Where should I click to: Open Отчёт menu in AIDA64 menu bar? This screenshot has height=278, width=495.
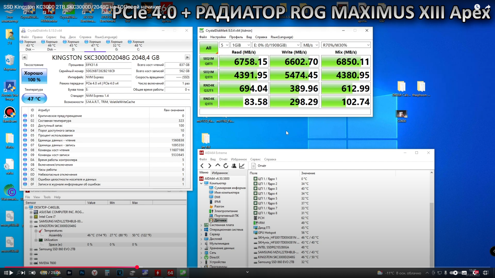tap(223, 159)
